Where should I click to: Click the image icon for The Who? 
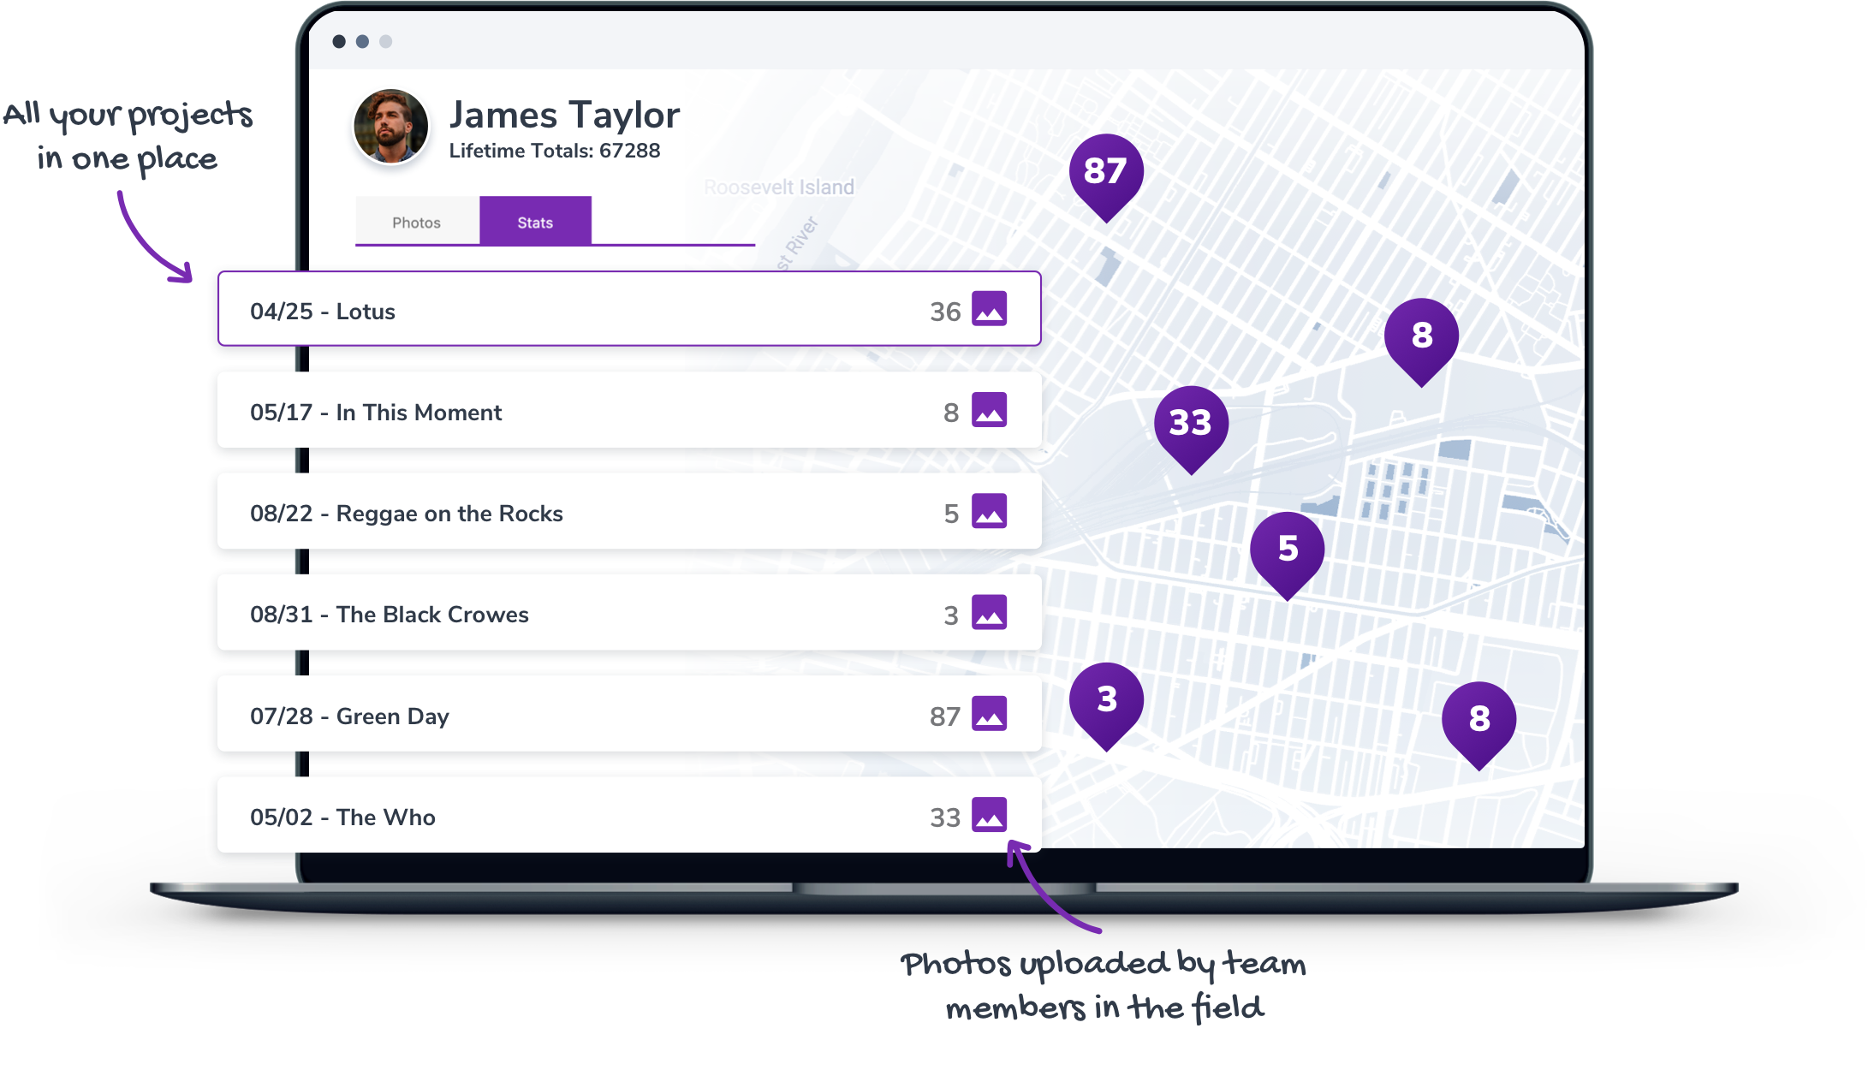(x=989, y=815)
